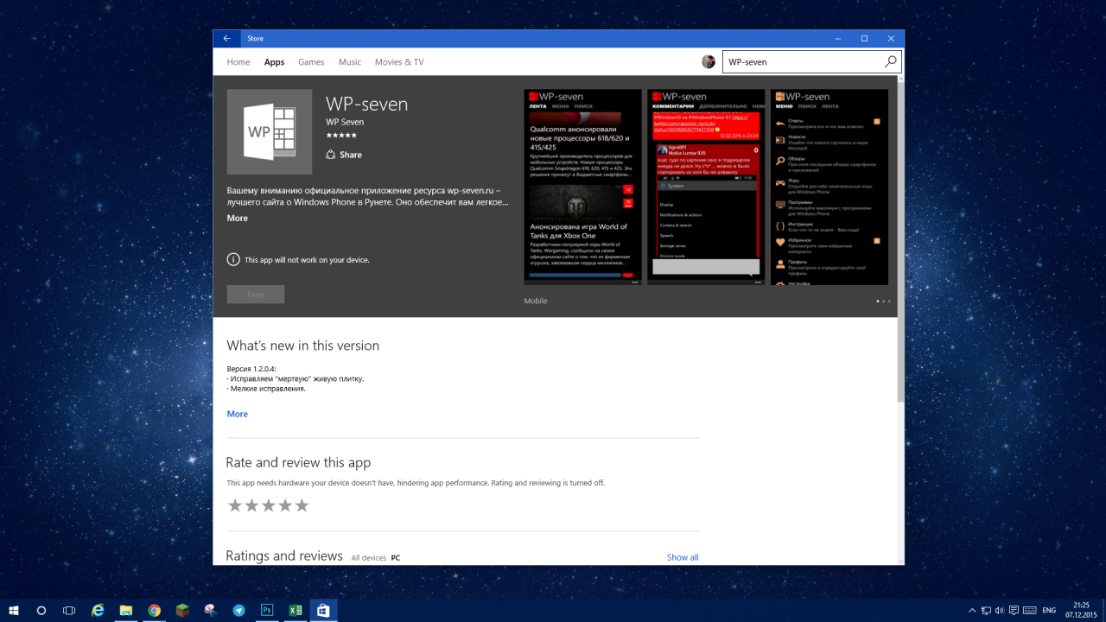Expand What's new with More link
This screenshot has height=622, width=1106.
tap(238, 414)
